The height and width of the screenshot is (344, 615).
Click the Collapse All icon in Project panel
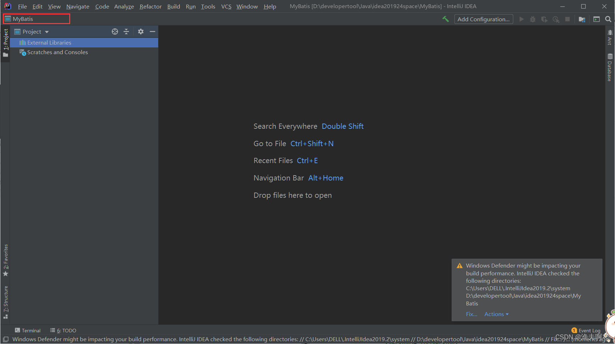(x=126, y=31)
